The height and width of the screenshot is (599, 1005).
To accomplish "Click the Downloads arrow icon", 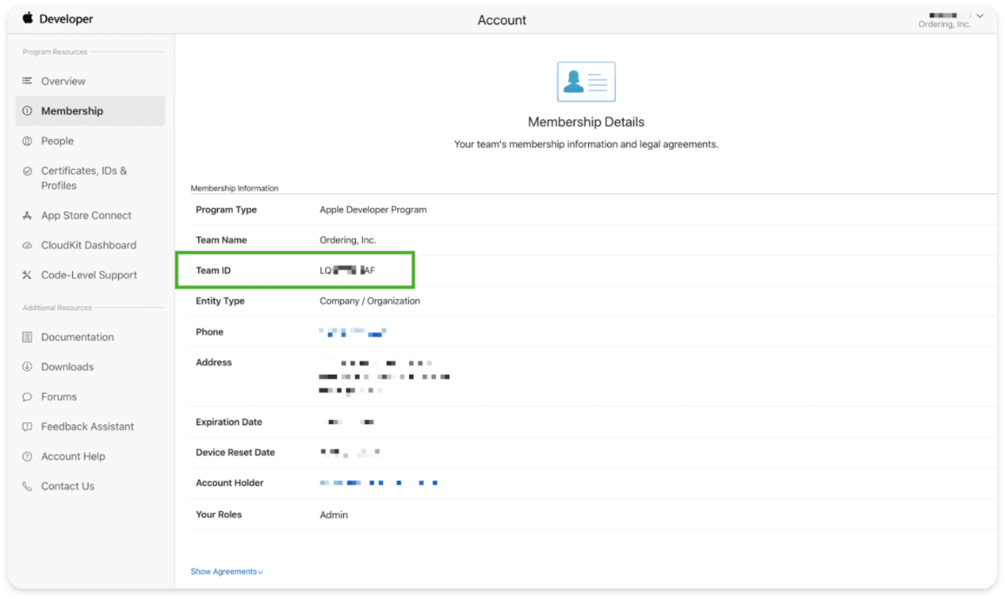I will pos(27,367).
